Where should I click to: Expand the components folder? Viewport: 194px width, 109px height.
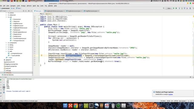6,43
